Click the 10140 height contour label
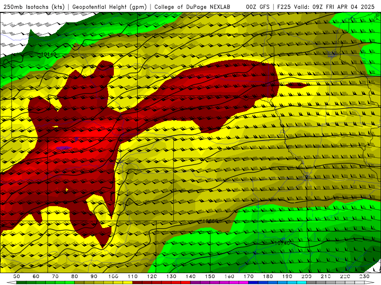The image size is (381, 285). [x=49, y=54]
